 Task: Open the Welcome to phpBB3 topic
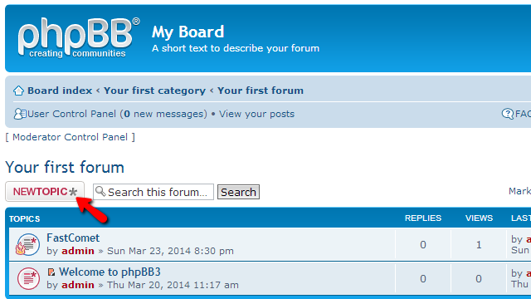click(x=110, y=272)
